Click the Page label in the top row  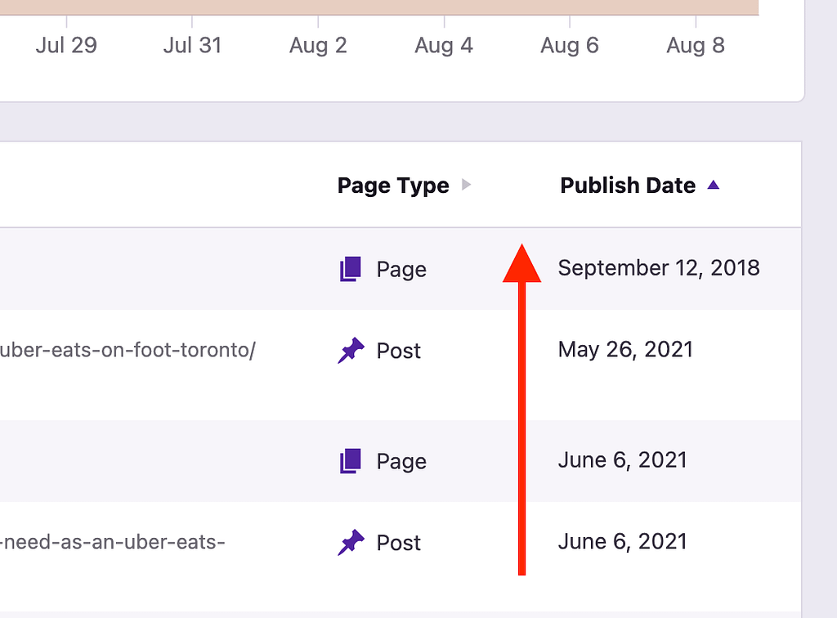(401, 269)
